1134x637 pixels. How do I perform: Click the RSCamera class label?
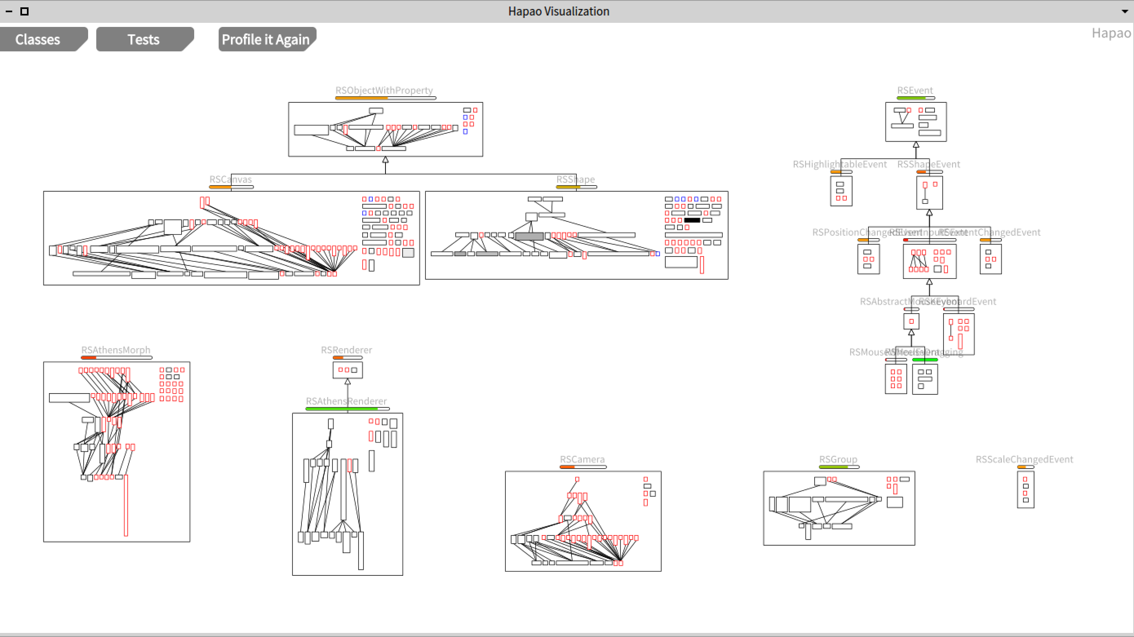pos(582,459)
